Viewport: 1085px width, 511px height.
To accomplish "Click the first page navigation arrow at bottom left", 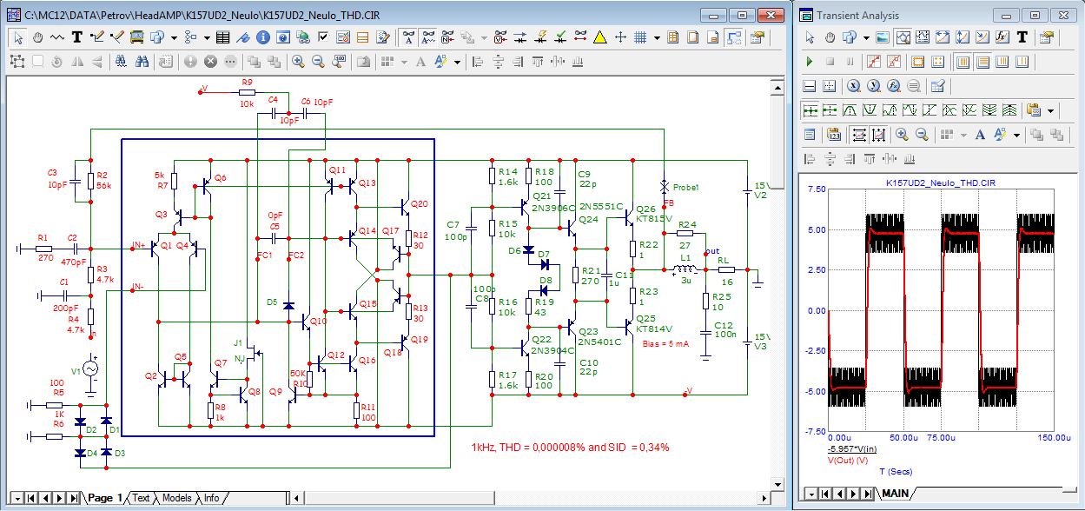I will 32,498.
